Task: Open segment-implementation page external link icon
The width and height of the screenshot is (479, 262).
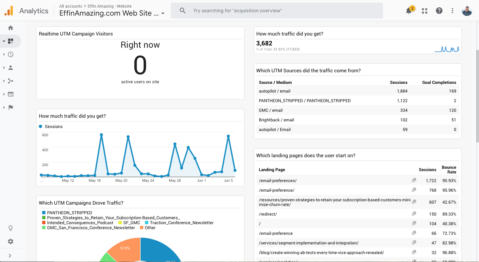Action: click(414, 243)
